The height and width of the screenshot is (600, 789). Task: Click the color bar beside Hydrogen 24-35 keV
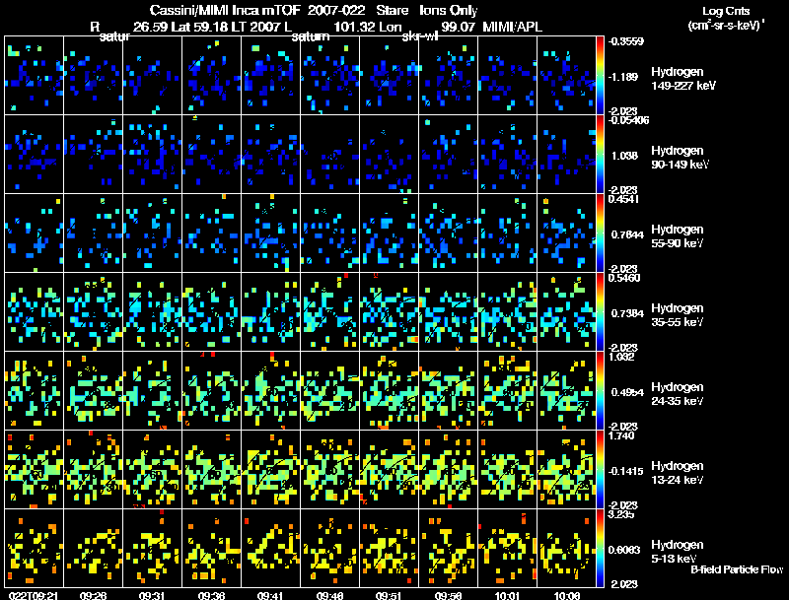pyautogui.click(x=600, y=390)
